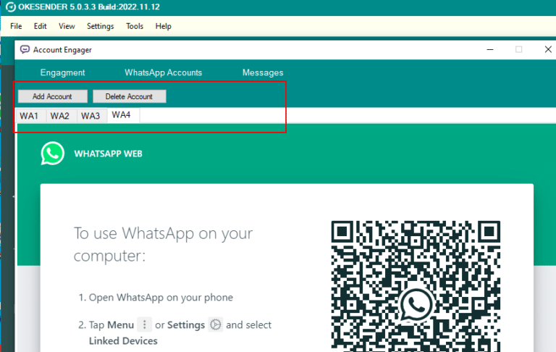Viewport: 556px width, 352px height.
Task: Click the Account Engager window icon
Action: [25, 50]
